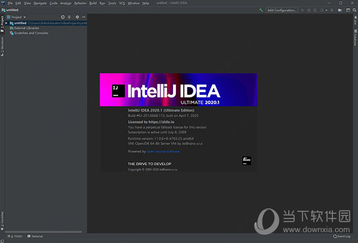Image resolution: width=358 pixels, height=243 pixels.
Task: Open Project panel settings gear
Action: point(77,17)
